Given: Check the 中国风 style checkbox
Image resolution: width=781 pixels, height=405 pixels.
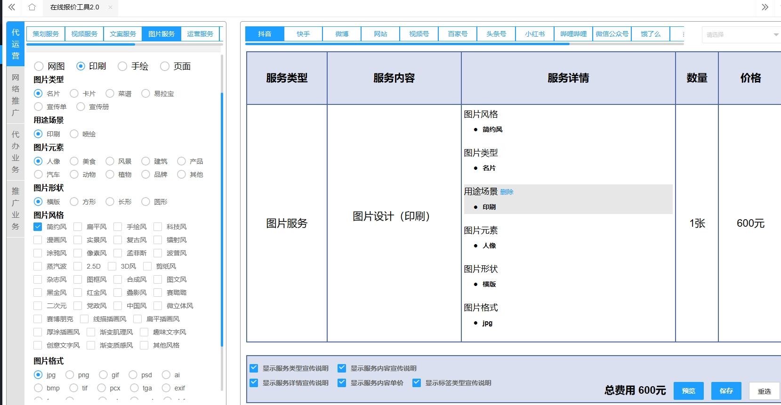Looking at the screenshot, I should click(x=118, y=306).
